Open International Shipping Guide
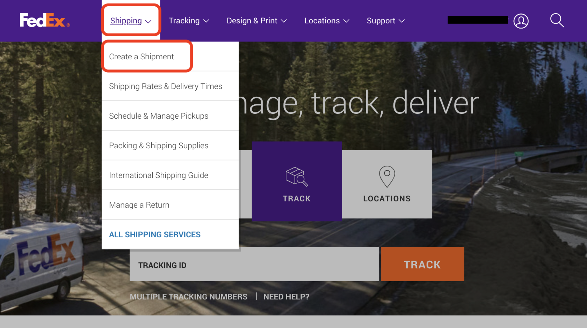Viewport: 587px width, 328px height. pos(159,175)
